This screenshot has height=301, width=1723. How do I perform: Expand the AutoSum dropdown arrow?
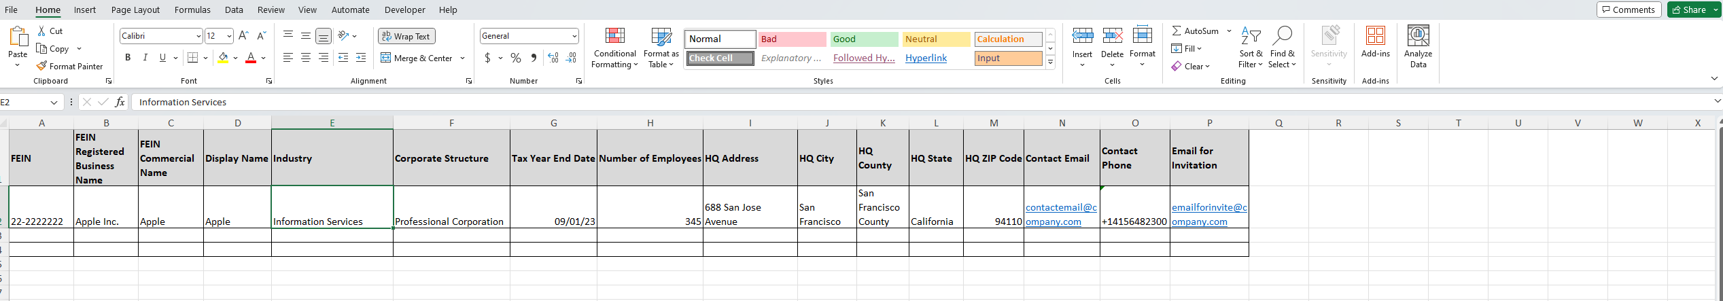click(x=1229, y=31)
